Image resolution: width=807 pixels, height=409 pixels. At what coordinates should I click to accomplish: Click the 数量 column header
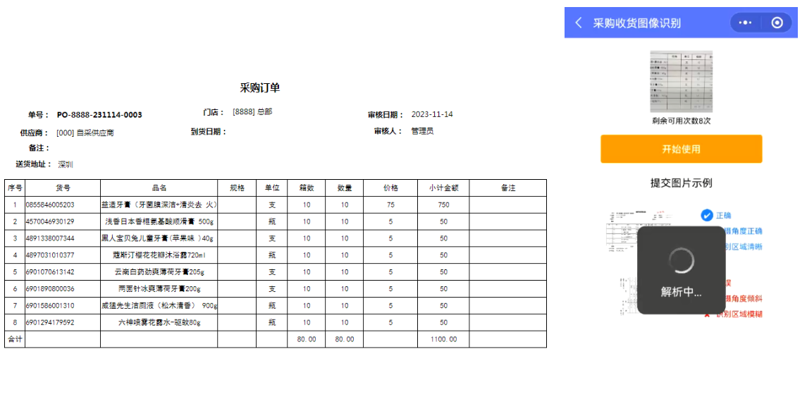click(345, 188)
